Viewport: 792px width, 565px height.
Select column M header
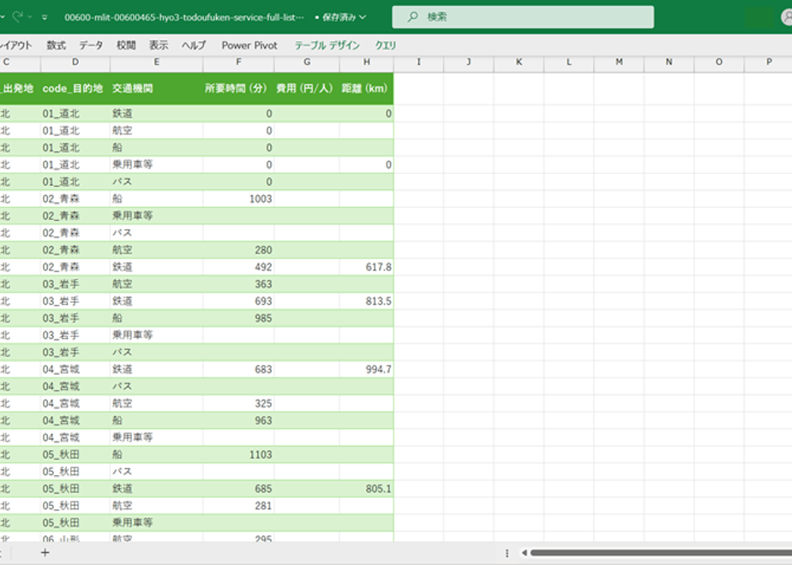[619, 62]
